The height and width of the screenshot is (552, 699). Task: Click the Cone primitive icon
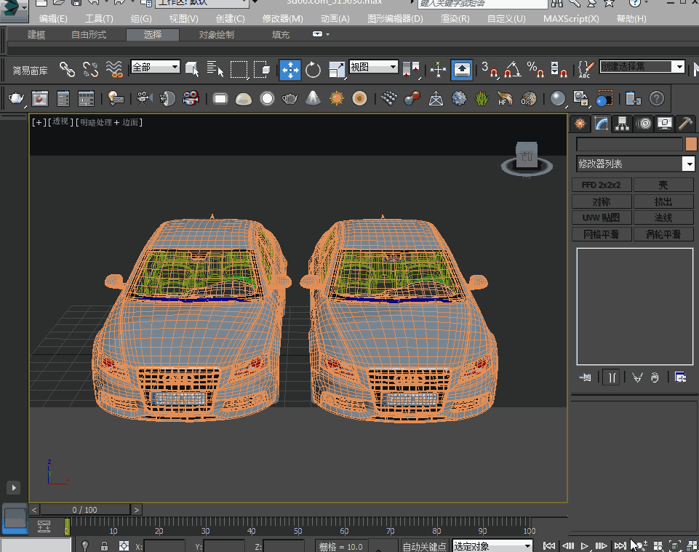(313, 98)
